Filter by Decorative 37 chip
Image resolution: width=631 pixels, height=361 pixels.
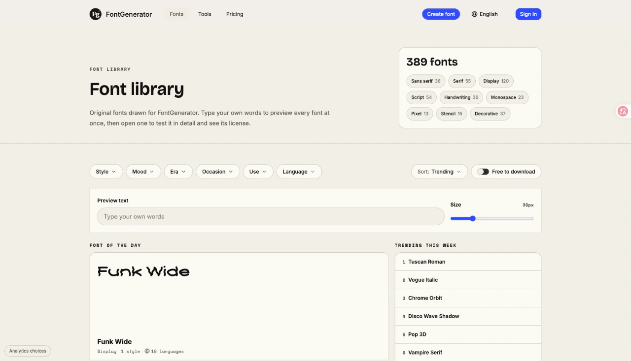pyautogui.click(x=490, y=114)
